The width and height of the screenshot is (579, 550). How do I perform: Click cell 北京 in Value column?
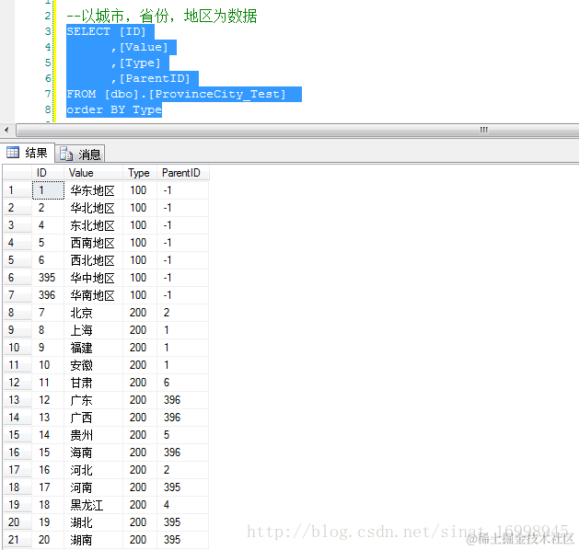coord(93,313)
